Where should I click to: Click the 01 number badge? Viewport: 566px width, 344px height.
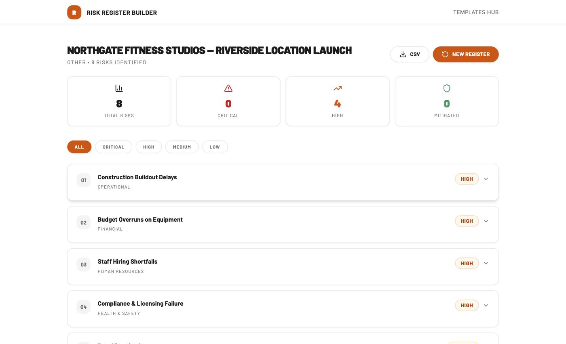point(84,180)
